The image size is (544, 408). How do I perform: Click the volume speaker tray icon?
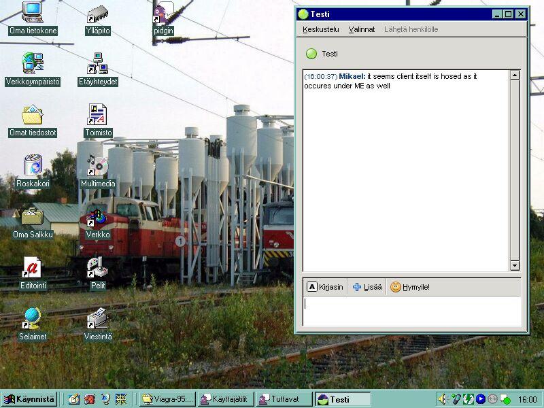442,399
